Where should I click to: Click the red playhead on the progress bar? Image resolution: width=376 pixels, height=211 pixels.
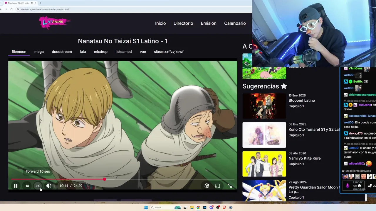click(x=104, y=179)
